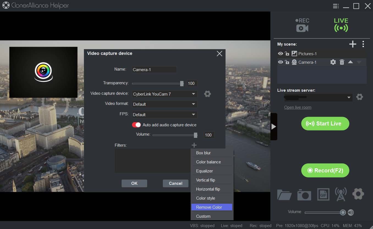Screen dimensions: 373x229
Task: Open Live stream server dropdown
Action: click(318, 97)
